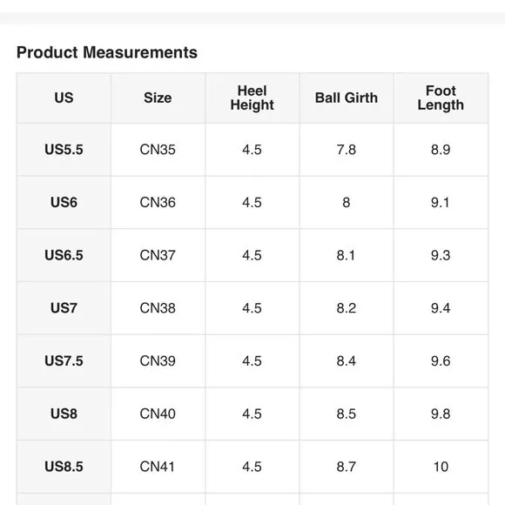Select the US8 row label
This screenshot has width=505, height=505.
point(64,414)
